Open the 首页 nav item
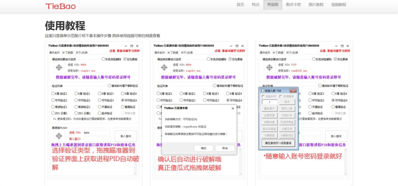 (240, 5)
